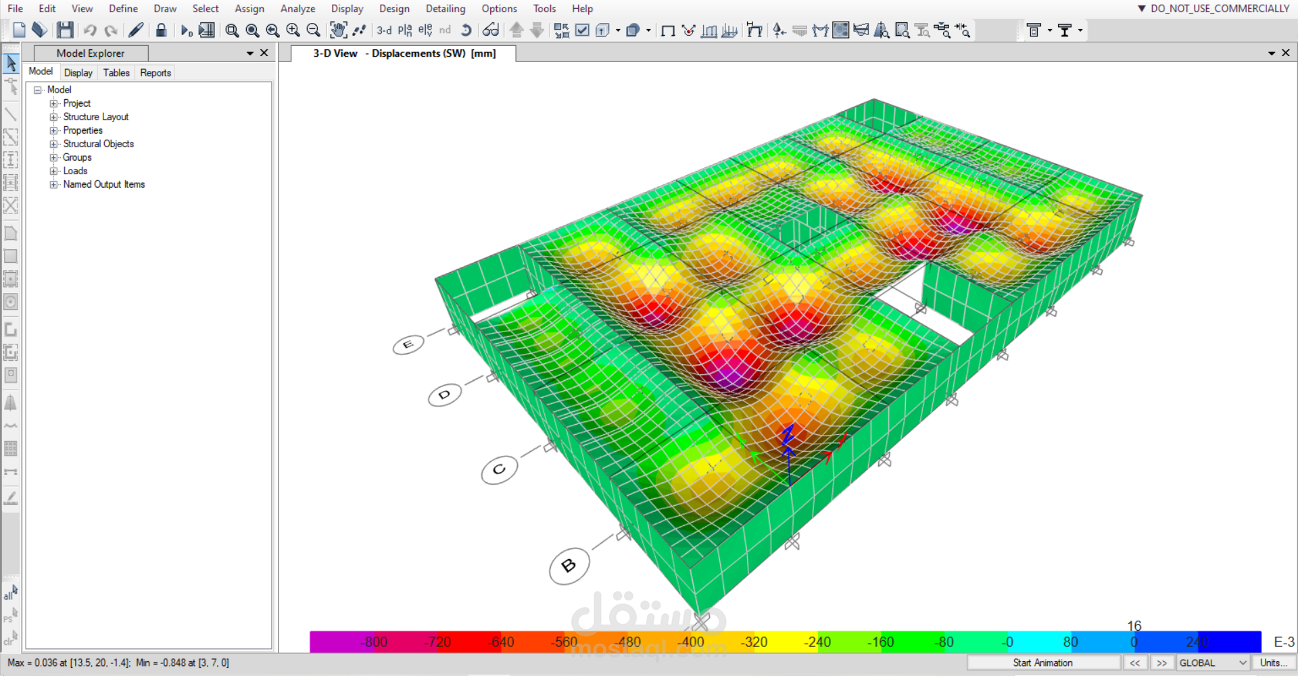Expand the Structural Objects node

[x=53, y=144]
